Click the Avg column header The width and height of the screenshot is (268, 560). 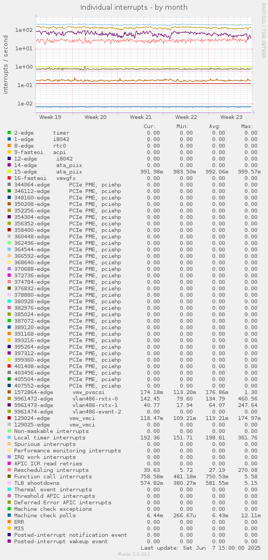point(215,126)
